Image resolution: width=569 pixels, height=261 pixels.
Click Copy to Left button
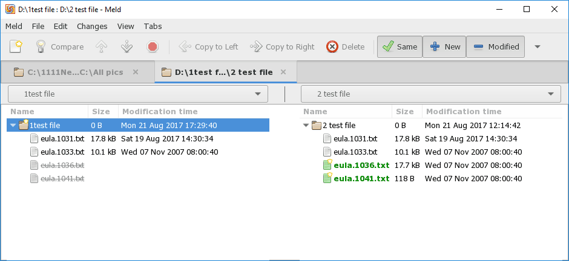pos(209,47)
